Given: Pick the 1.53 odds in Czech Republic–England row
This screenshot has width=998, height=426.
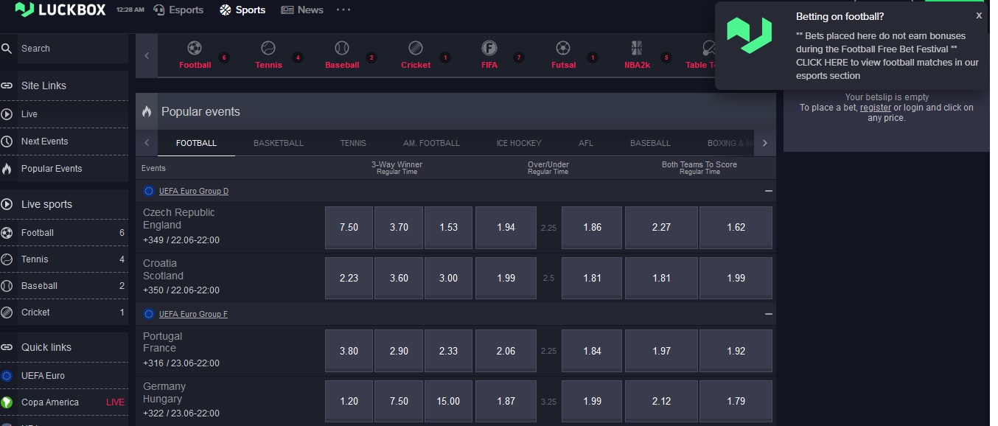Looking at the screenshot, I should tap(448, 228).
